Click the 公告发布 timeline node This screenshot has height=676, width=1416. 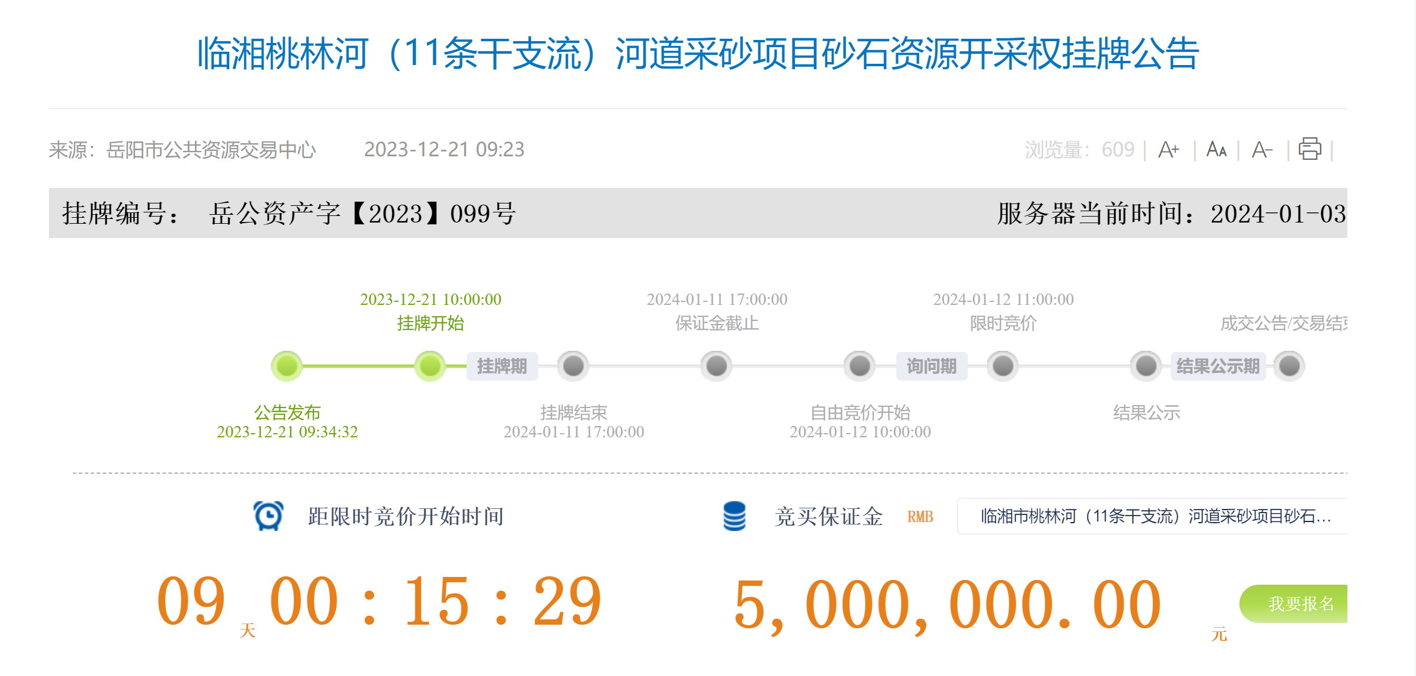(287, 366)
